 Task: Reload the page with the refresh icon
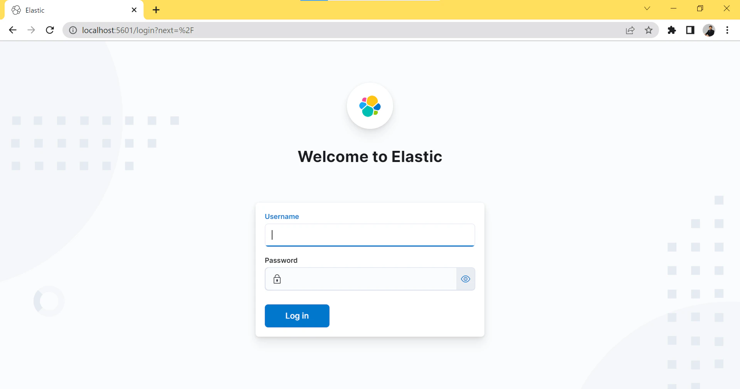(x=50, y=30)
